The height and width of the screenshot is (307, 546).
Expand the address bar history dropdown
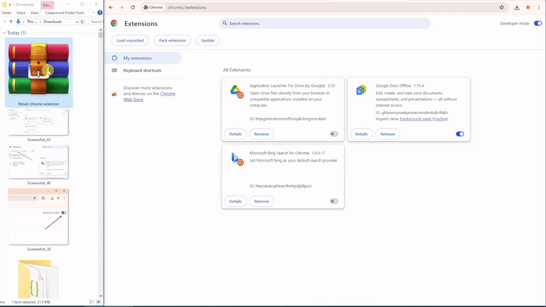76,22
